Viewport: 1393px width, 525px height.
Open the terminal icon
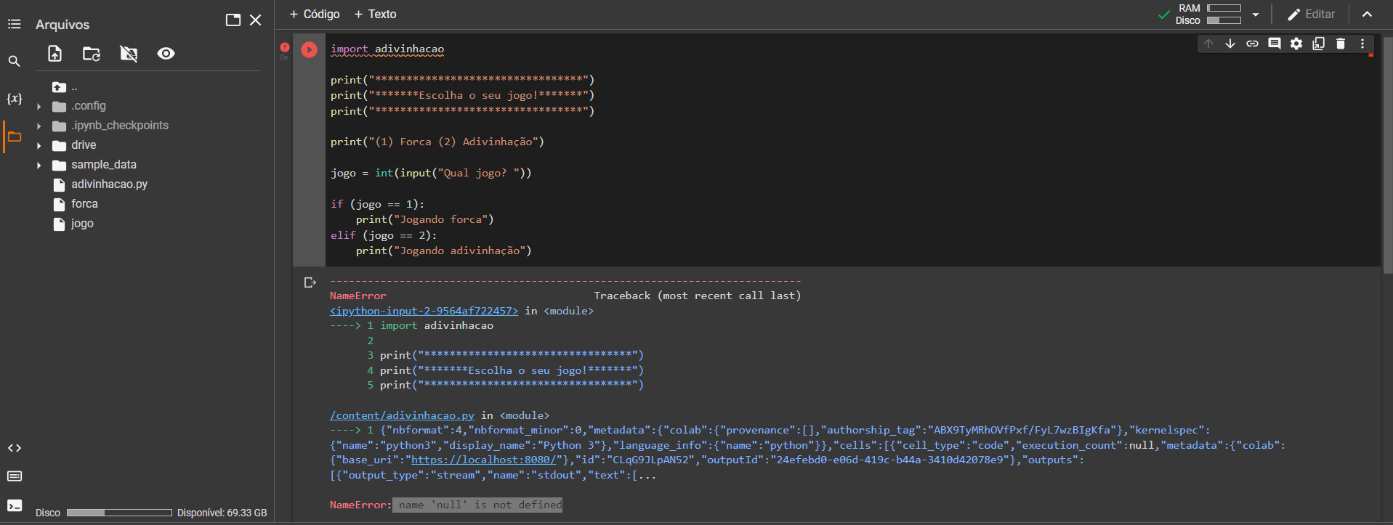pos(14,505)
